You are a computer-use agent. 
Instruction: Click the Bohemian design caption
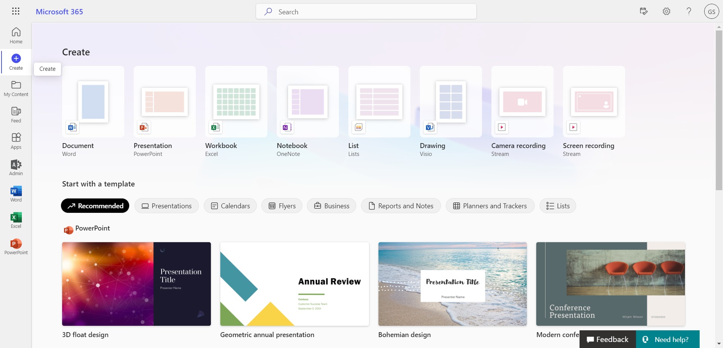[x=404, y=335]
